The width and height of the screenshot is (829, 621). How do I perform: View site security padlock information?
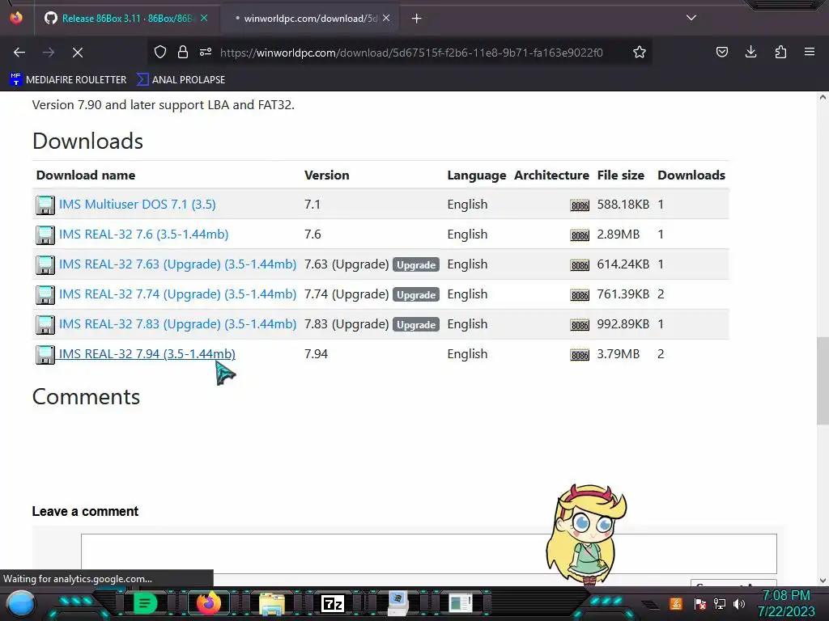point(183,52)
